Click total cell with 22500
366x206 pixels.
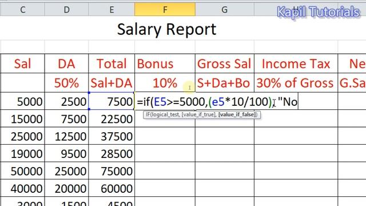tap(112, 118)
